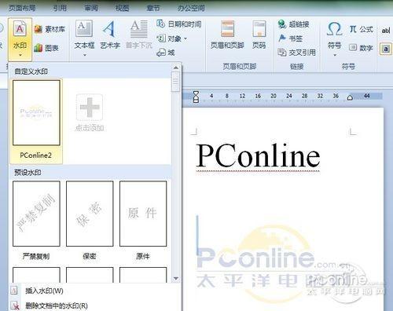Click the ruler mark labeled 20
This screenshot has width=393, height=311.
click(x=274, y=96)
